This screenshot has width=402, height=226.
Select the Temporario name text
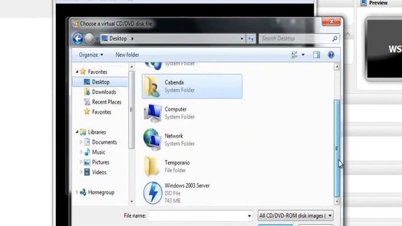pos(177,163)
